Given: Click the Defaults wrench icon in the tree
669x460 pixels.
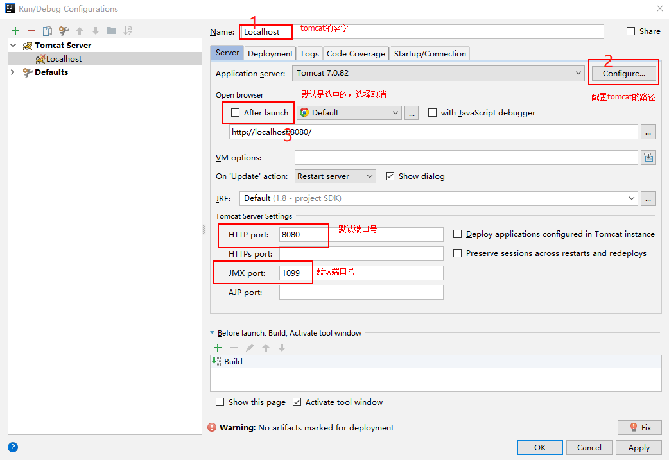Looking at the screenshot, I should [28, 72].
